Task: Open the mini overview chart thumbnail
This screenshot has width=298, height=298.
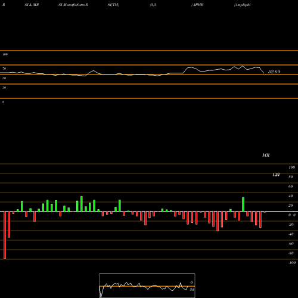Action: pos(147,285)
